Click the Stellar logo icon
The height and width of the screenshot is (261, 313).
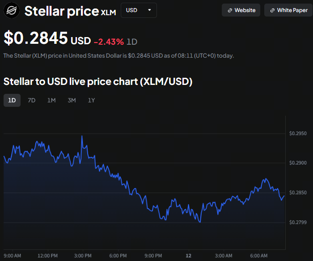[12, 10]
